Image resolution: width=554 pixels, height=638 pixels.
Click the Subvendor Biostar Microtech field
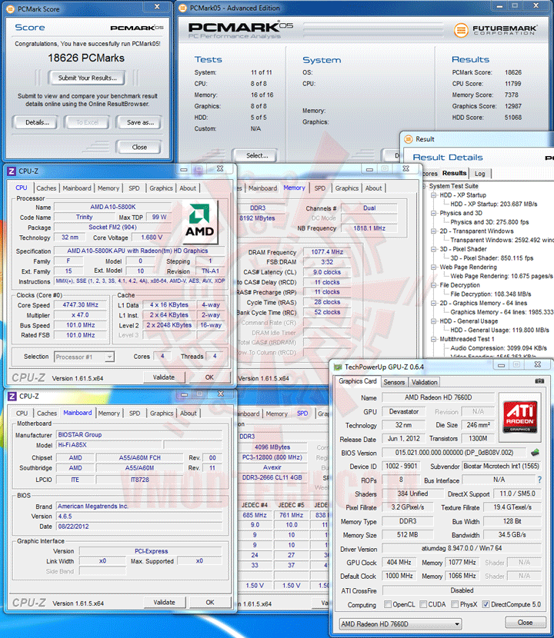[501, 467]
